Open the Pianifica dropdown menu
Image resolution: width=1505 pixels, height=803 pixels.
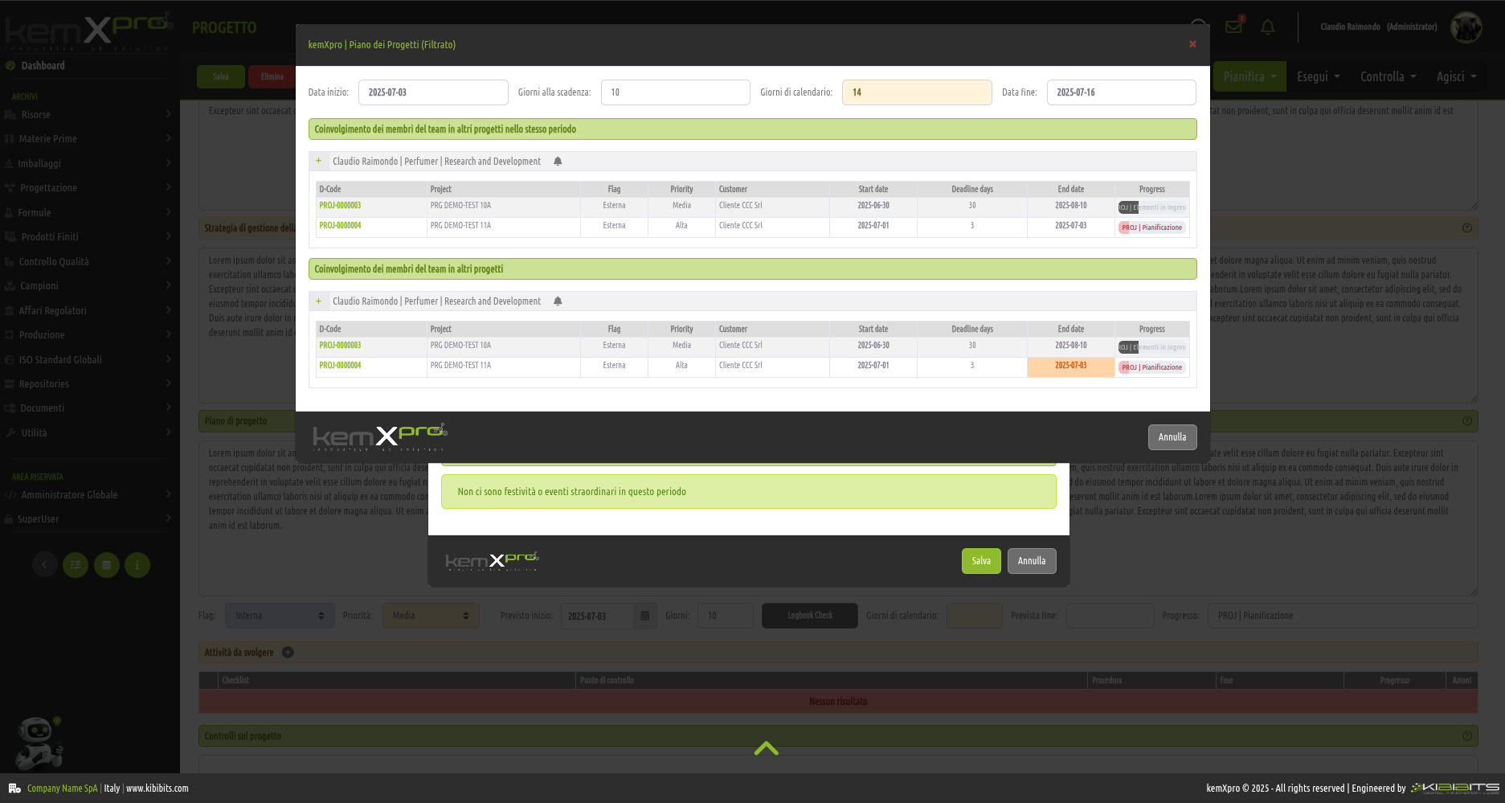point(1249,76)
